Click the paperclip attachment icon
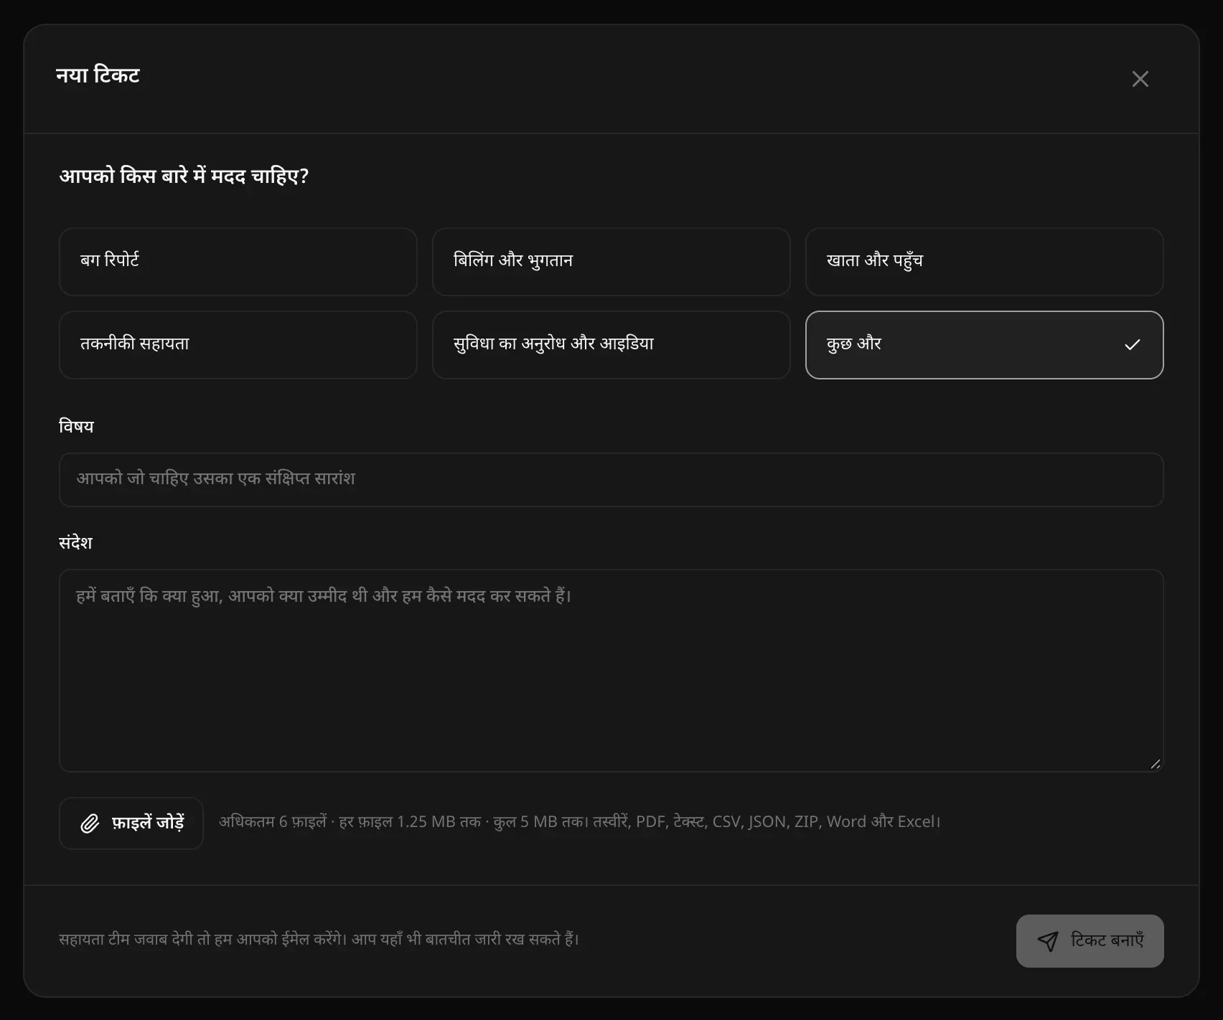1223x1020 pixels. (90, 823)
